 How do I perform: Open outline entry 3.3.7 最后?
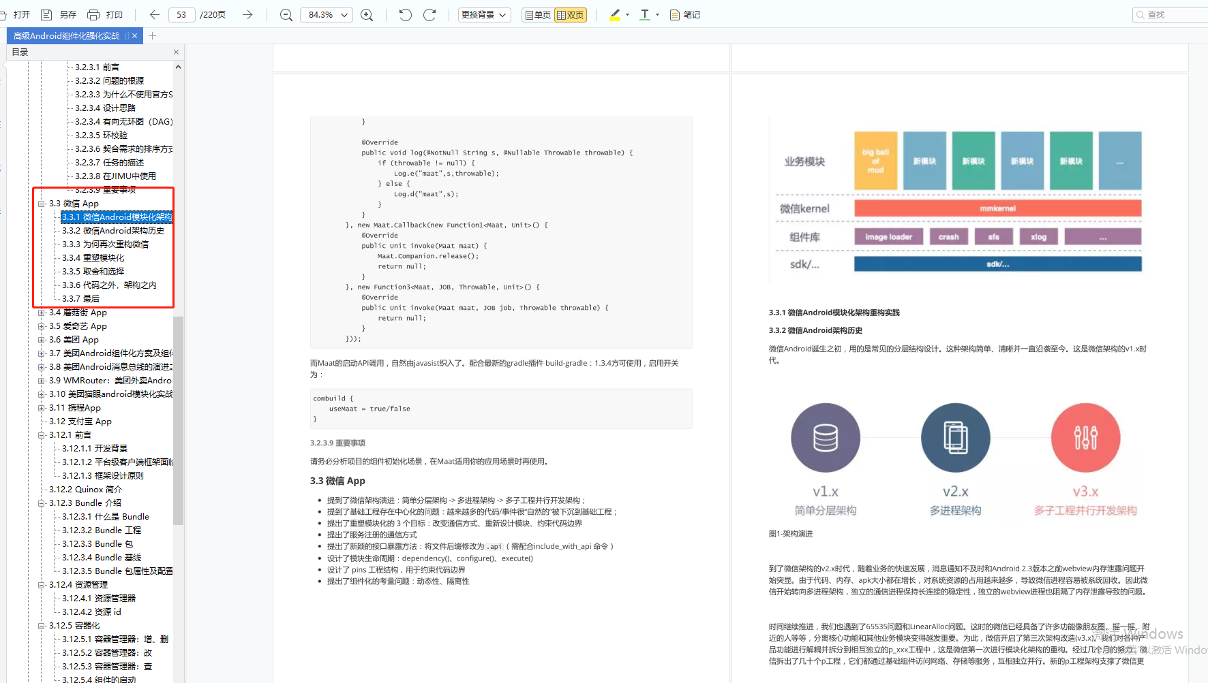point(80,299)
